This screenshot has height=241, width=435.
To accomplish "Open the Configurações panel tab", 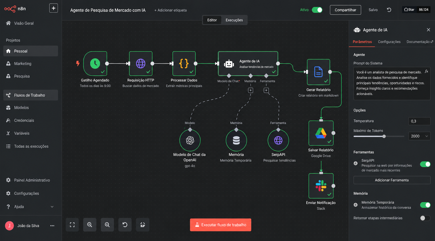I will [389, 42].
